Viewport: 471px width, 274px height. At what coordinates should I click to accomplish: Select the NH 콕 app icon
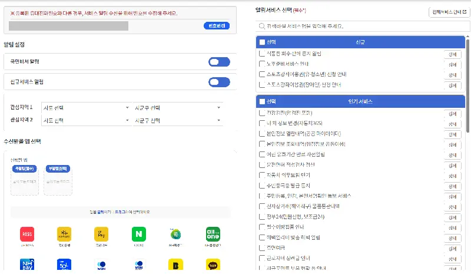pyautogui.click(x=175, y=234)
